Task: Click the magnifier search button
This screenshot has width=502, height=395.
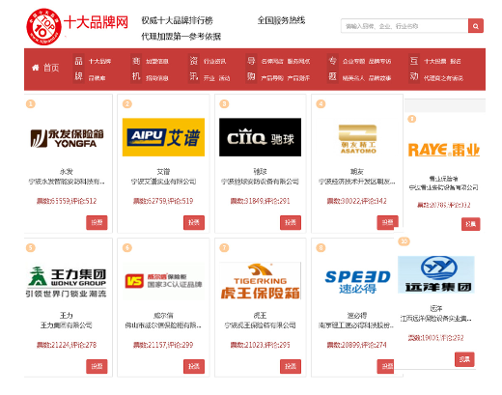Action: pyautogui.click(x=476, y=26)
